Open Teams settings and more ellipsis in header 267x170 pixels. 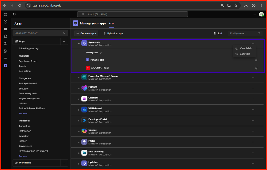(x=254, y=14)
